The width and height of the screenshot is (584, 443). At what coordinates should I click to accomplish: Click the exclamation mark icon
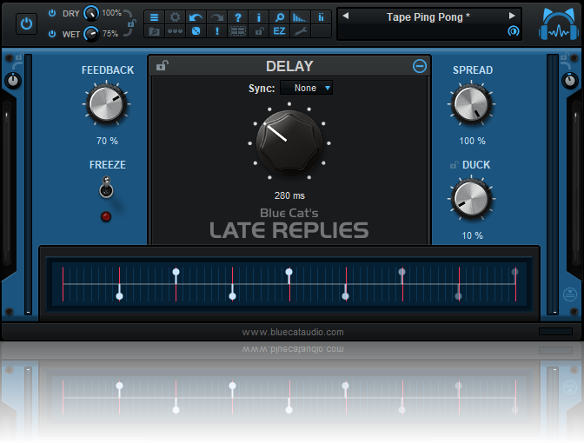click(x=216, y=31)
